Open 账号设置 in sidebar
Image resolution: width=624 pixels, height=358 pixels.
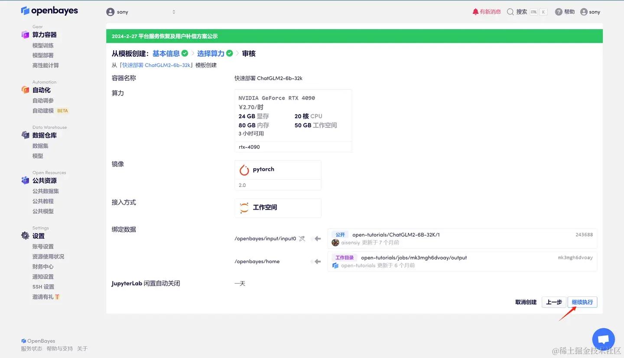click(43, 246)
